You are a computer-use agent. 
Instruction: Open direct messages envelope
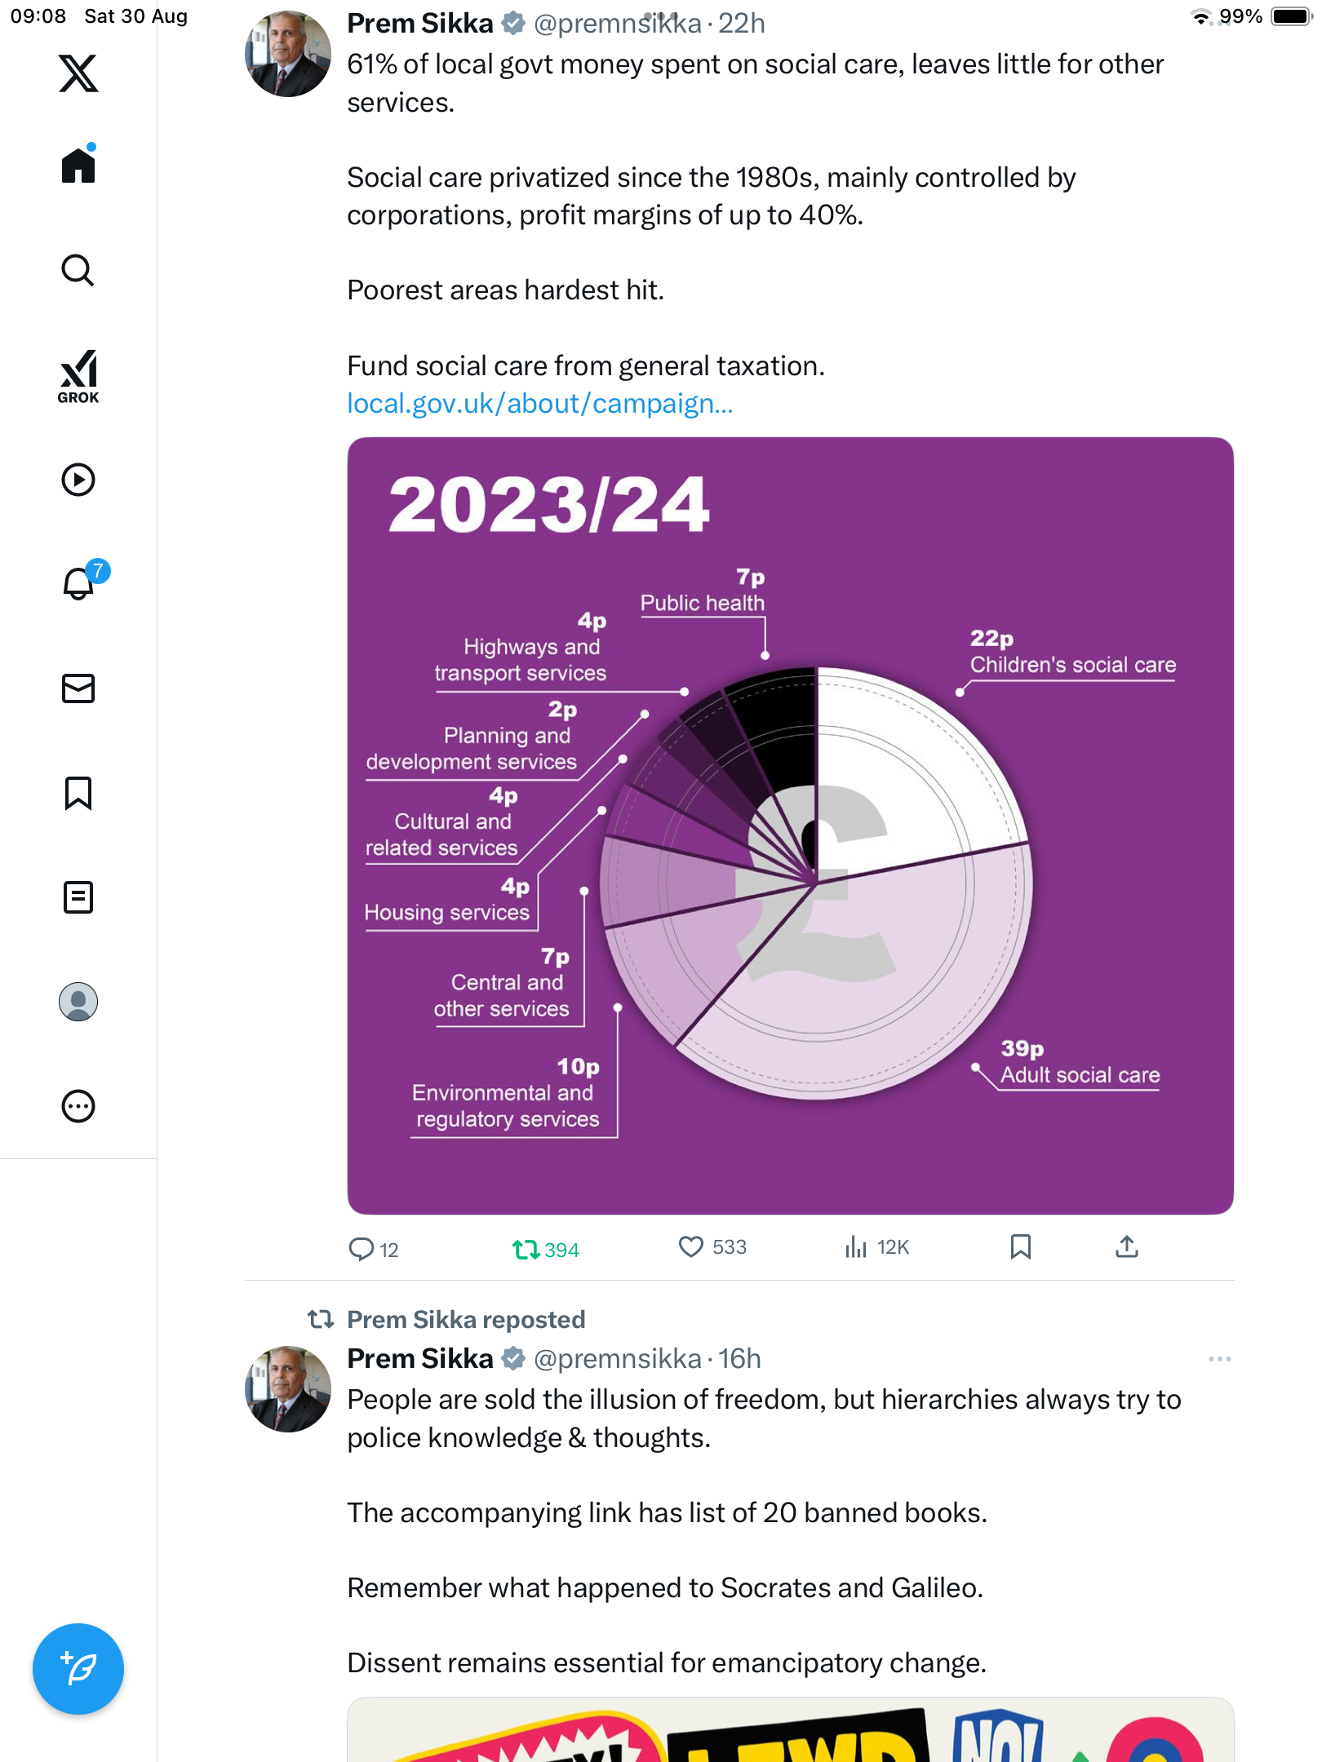click(78, 688)
